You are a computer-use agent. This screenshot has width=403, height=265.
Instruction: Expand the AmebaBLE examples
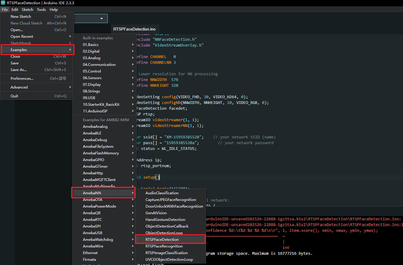[x=104, y=133]
